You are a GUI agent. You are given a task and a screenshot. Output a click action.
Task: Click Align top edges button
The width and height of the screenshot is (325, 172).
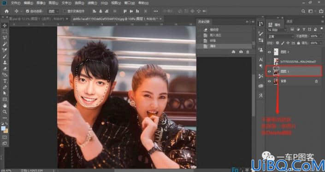click(125, 11)
